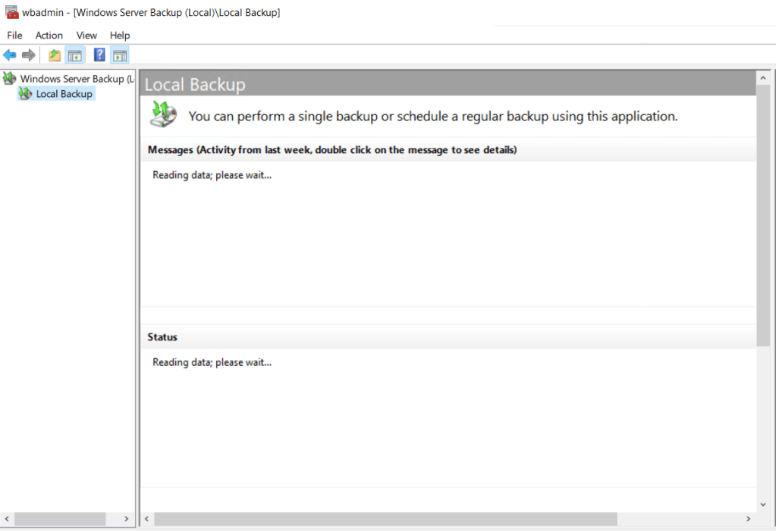This screenshot has width=776, height=531.
Task: Click the Local Backup header disk icon
Action: click(162, 115)
